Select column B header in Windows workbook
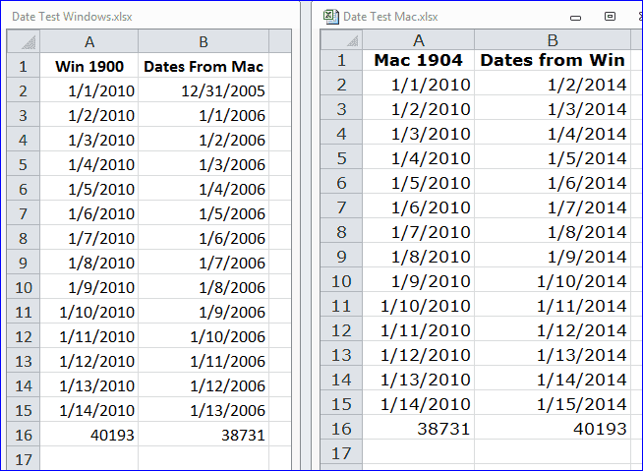 coord(204,41)
